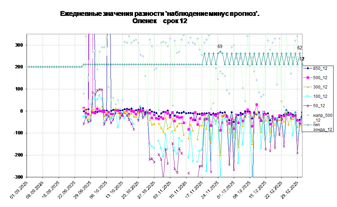This screenshot has width=337, height=207.
Task: Click the тип зонда_12 legend marker
Action: tap(308, 124)
